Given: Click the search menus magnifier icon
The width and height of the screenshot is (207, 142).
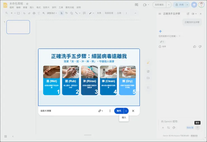Looking at the screenshot, I should point(7,13).
